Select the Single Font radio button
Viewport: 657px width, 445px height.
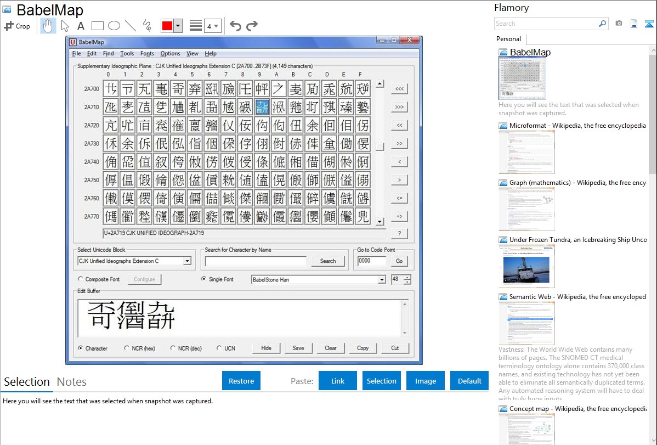point(203,279)
